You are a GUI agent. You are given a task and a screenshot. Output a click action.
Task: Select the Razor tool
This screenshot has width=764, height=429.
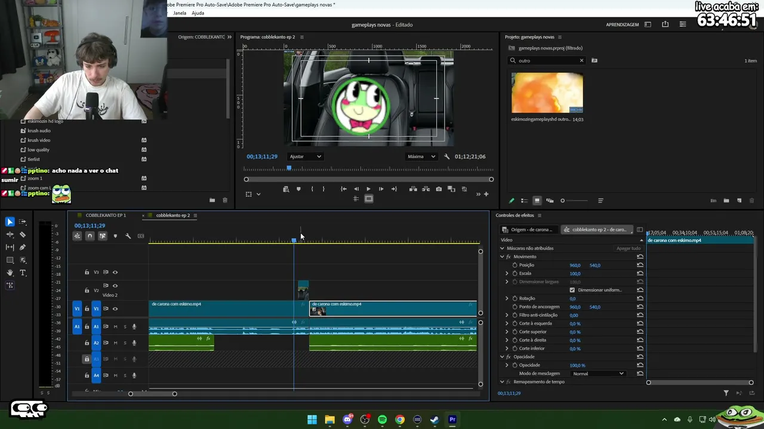[23, 235]
